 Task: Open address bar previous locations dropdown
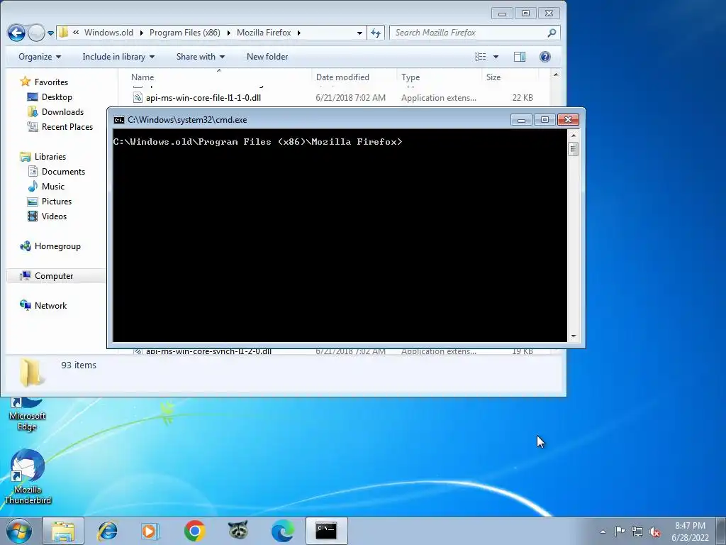click(x=359, y=33)
